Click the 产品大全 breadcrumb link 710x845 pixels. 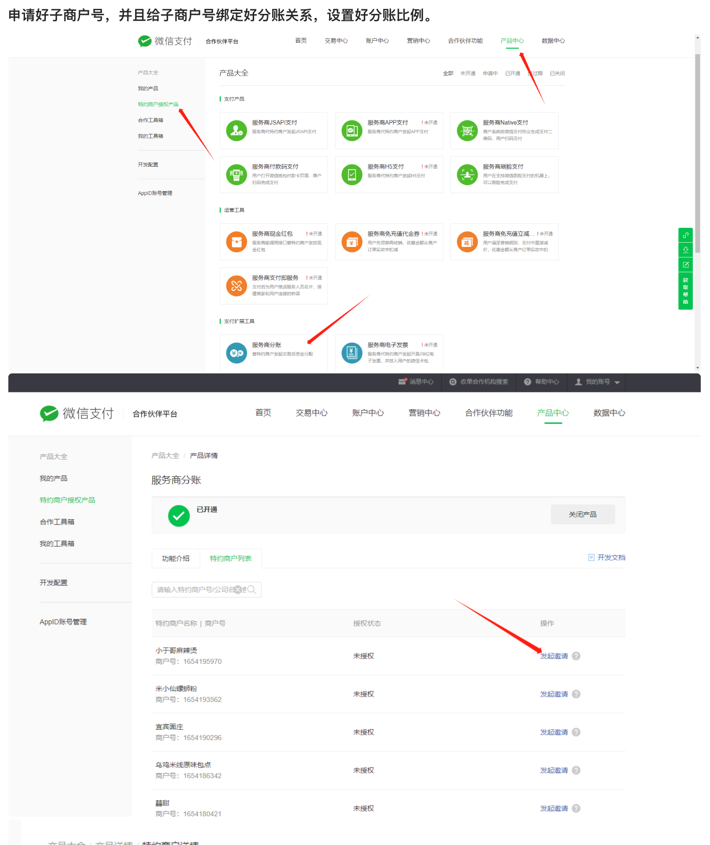(x=165, y=455)
